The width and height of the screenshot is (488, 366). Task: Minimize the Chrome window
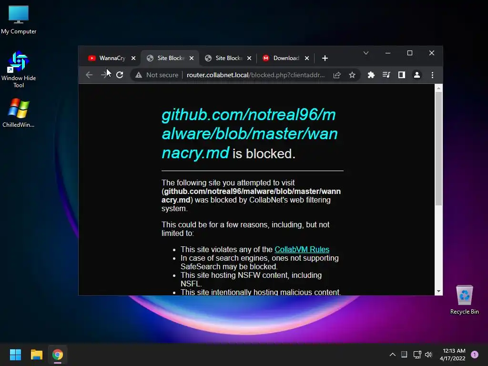point(388,53)
